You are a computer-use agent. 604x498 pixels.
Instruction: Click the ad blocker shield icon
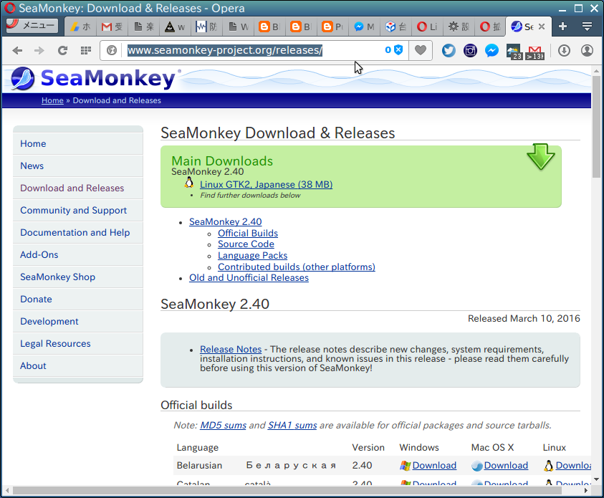coord(398,49)
